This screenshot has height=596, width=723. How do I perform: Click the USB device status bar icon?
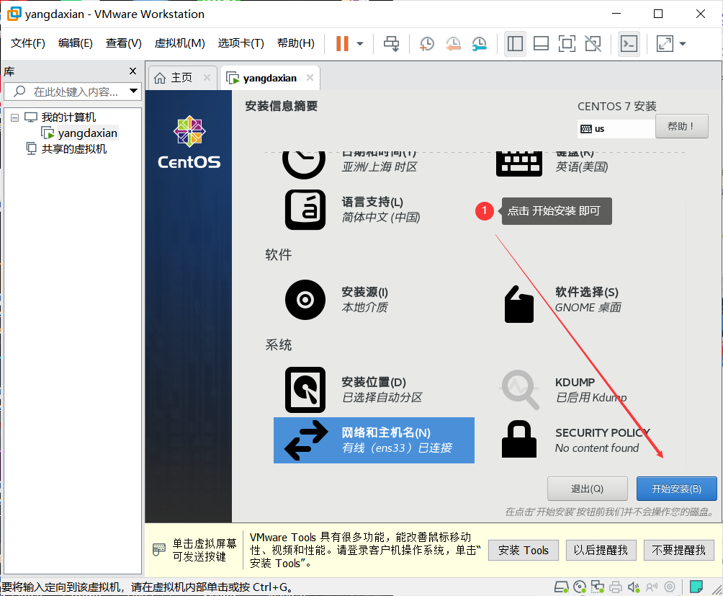point(652,587)
